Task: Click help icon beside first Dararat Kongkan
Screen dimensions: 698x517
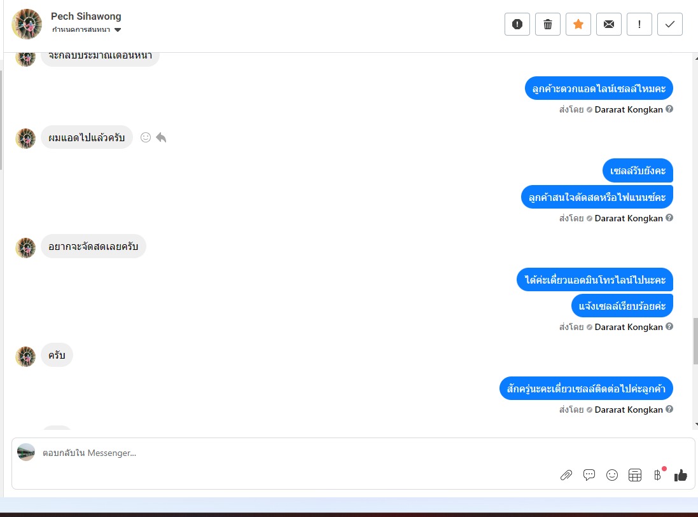Action: coord(669,109)
